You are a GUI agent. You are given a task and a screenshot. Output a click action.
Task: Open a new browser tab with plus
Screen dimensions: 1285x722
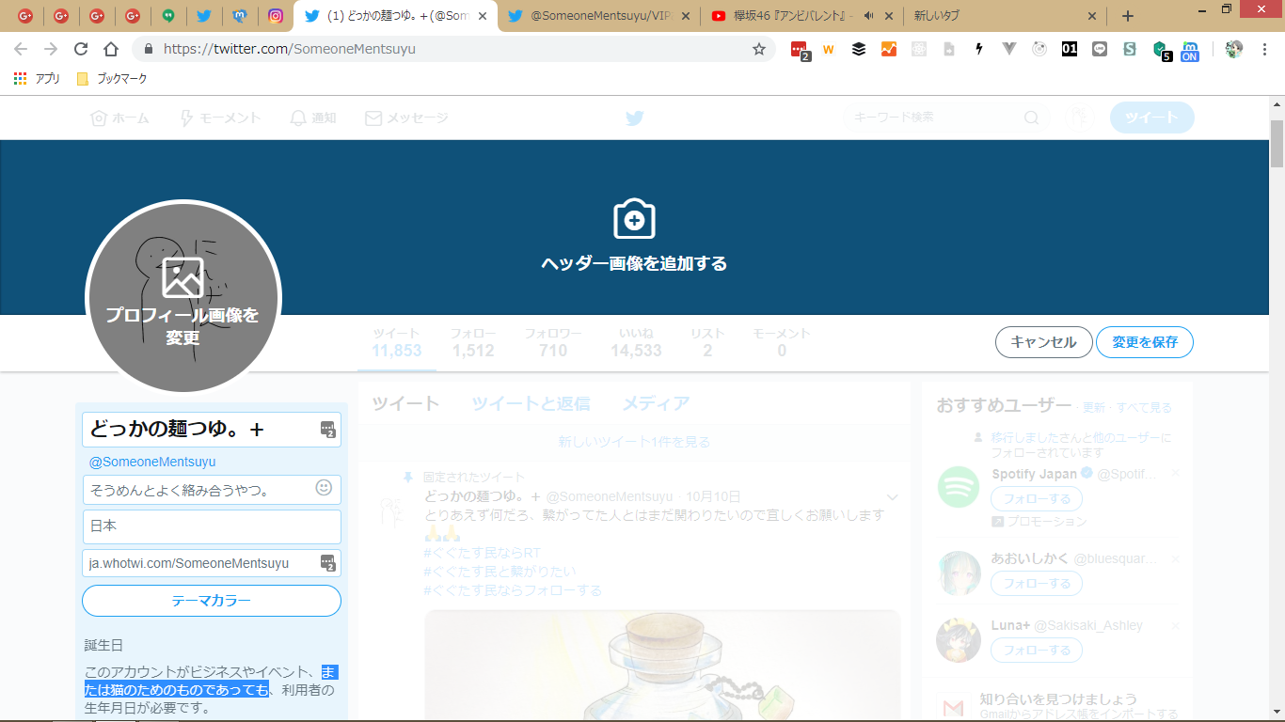point(1128,16)
